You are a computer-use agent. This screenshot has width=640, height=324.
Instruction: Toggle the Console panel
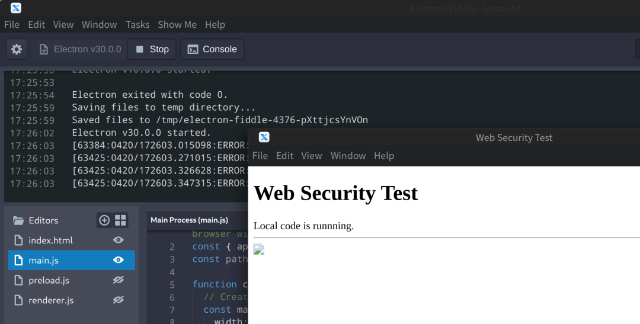coord(212,49)
